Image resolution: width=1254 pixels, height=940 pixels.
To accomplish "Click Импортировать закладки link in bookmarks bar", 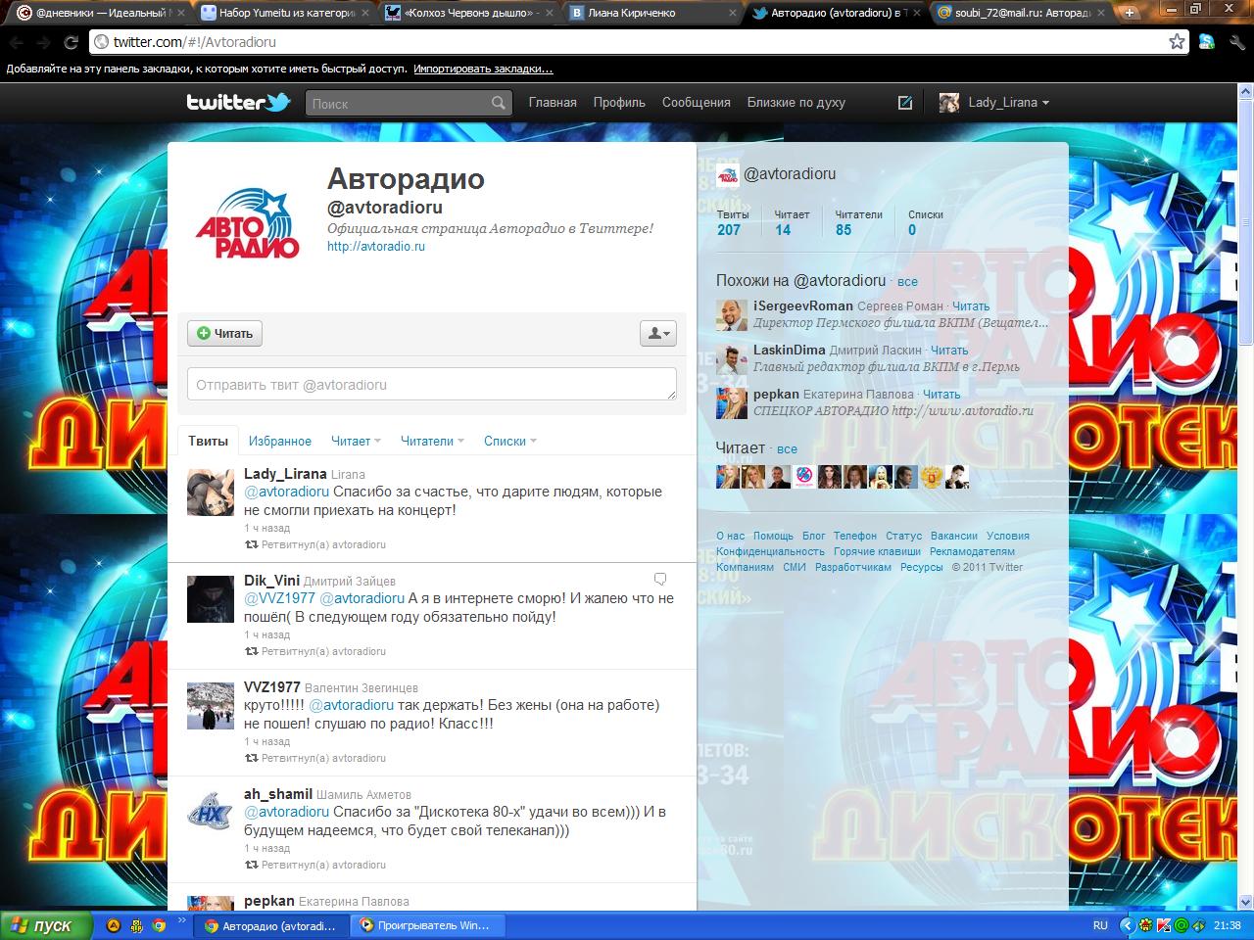I will click(483, 70).
